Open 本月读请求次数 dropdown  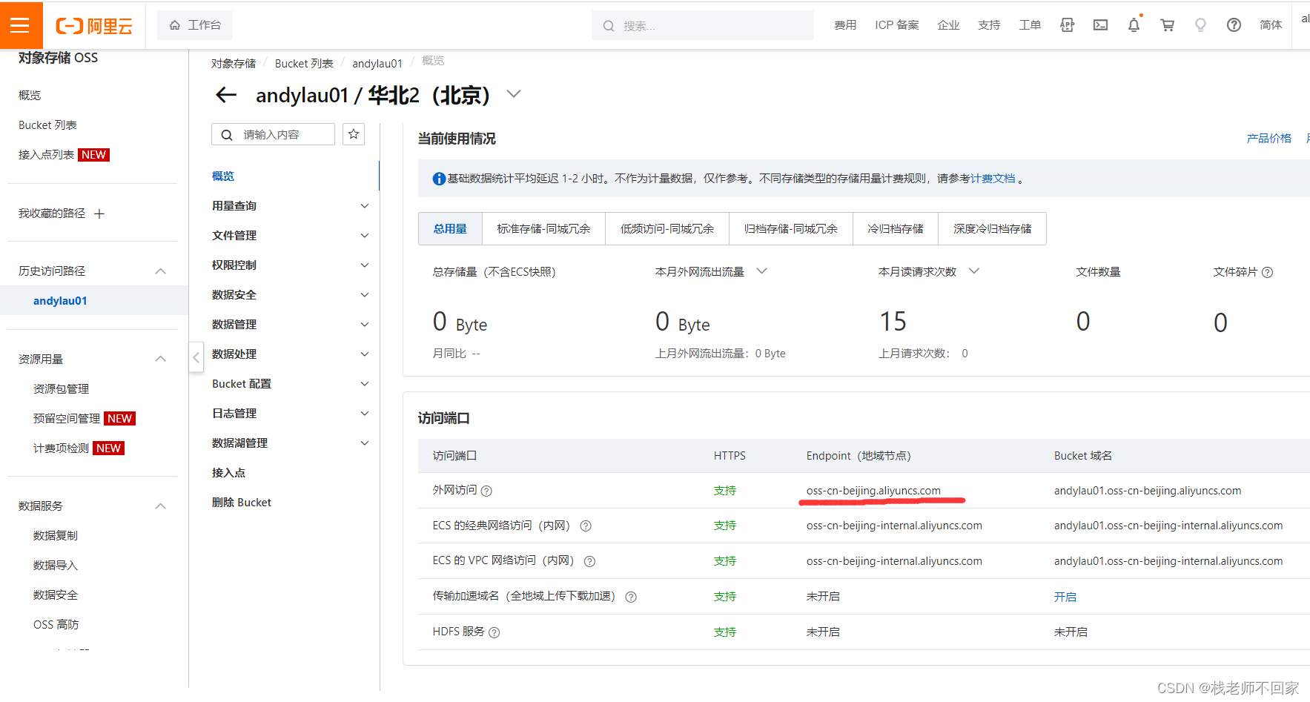click(974, 271)
